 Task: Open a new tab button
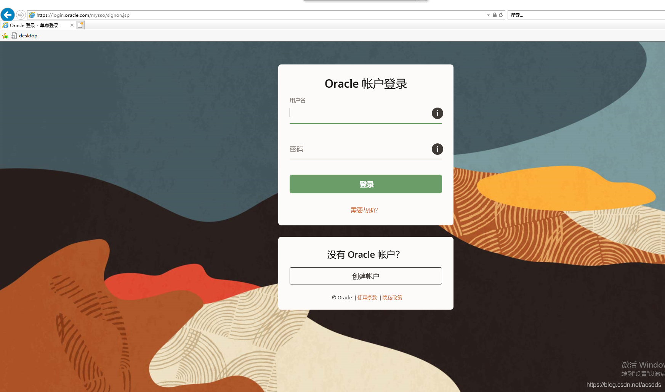(80, 25)
